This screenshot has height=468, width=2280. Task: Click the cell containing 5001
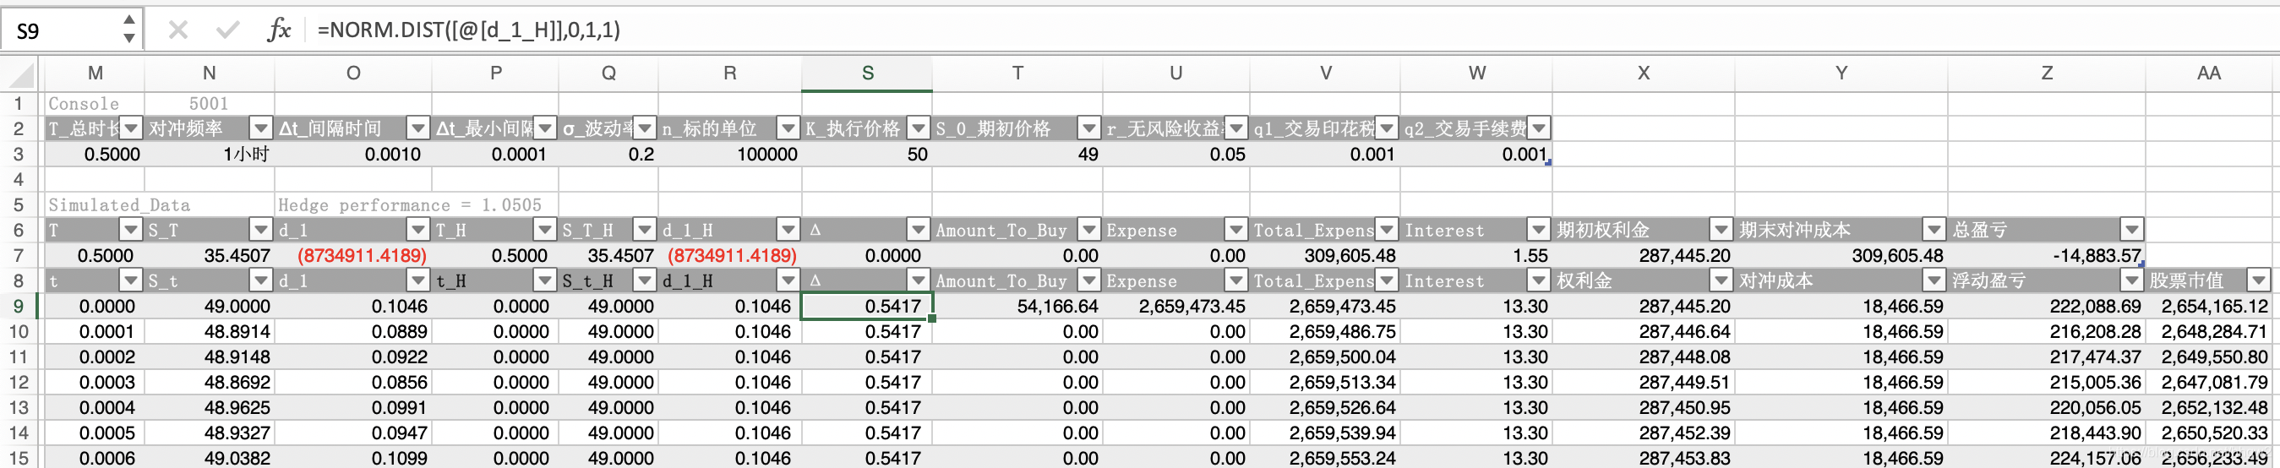click(209, 104)
